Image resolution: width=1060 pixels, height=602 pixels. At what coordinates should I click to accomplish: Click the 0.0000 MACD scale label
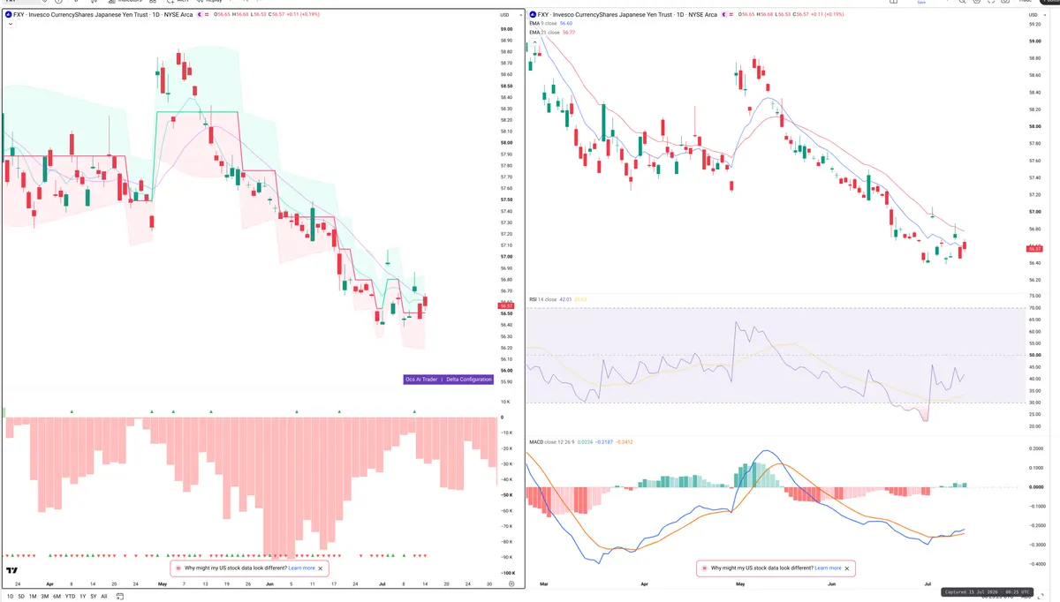click(x=1036, y=486)
